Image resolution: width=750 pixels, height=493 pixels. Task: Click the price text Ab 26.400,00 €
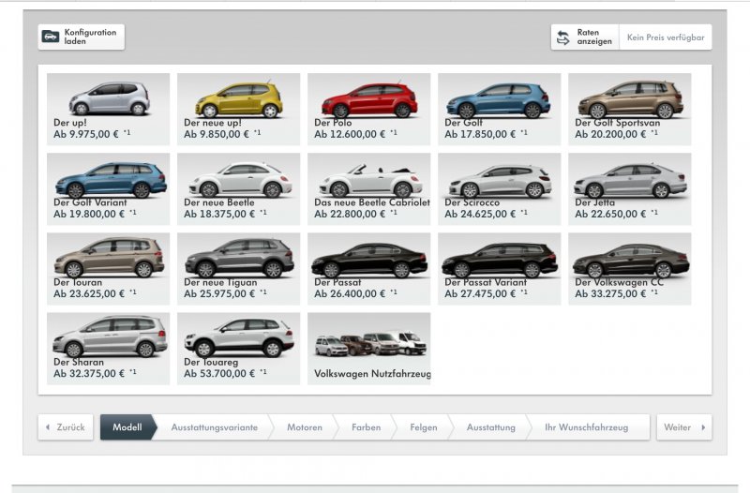coord(350,294)
